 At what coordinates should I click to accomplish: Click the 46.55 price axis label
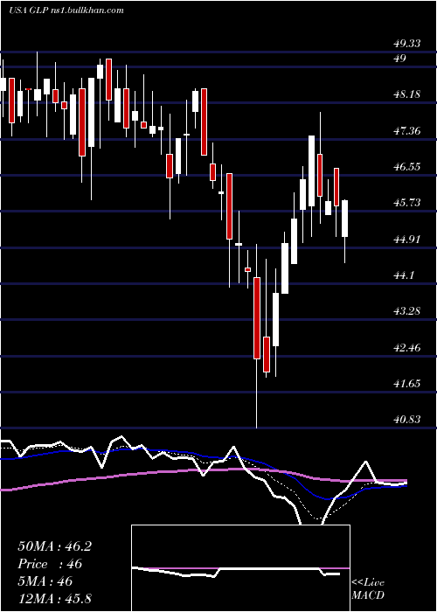[407, 167]
